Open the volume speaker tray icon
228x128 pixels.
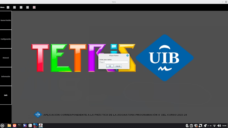point(219,126)
